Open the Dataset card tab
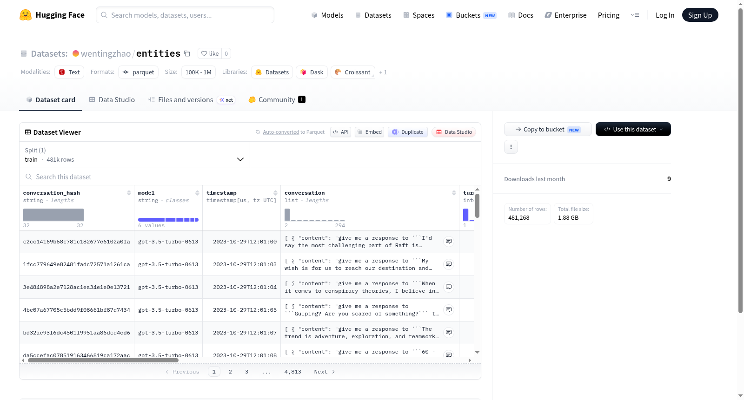 point(50,100)
